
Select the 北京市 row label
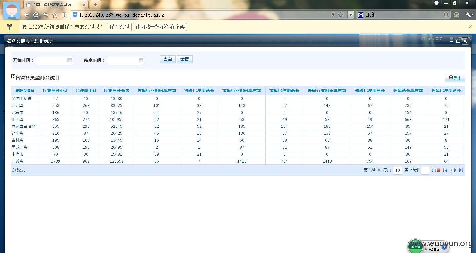pyautogui.click(x=18, y=113)
